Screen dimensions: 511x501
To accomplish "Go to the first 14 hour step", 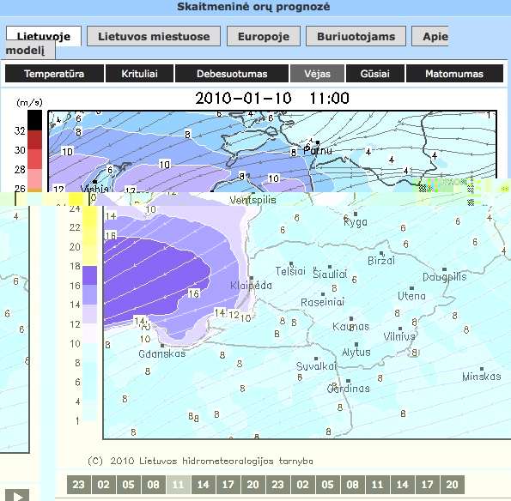I will 203,485.
